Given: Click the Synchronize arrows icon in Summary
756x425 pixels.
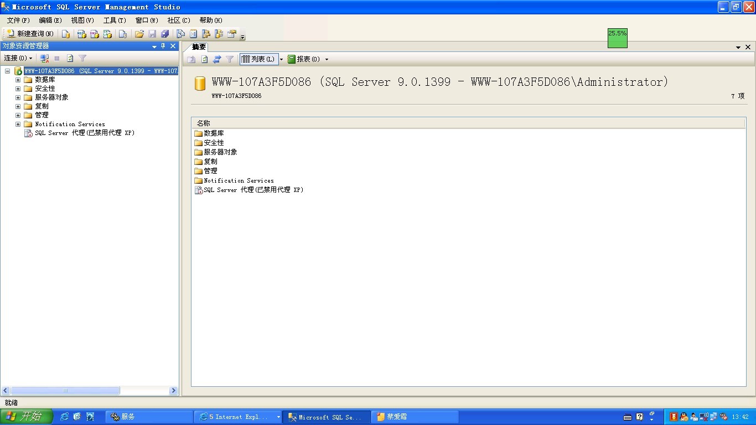Looking at the screenshot, I should [217, 59].
